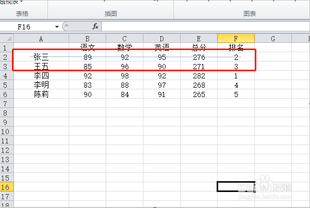This screenshot has height=208, width=310.
Task: Click 李明's 英语 score 97
Action: 162,85
